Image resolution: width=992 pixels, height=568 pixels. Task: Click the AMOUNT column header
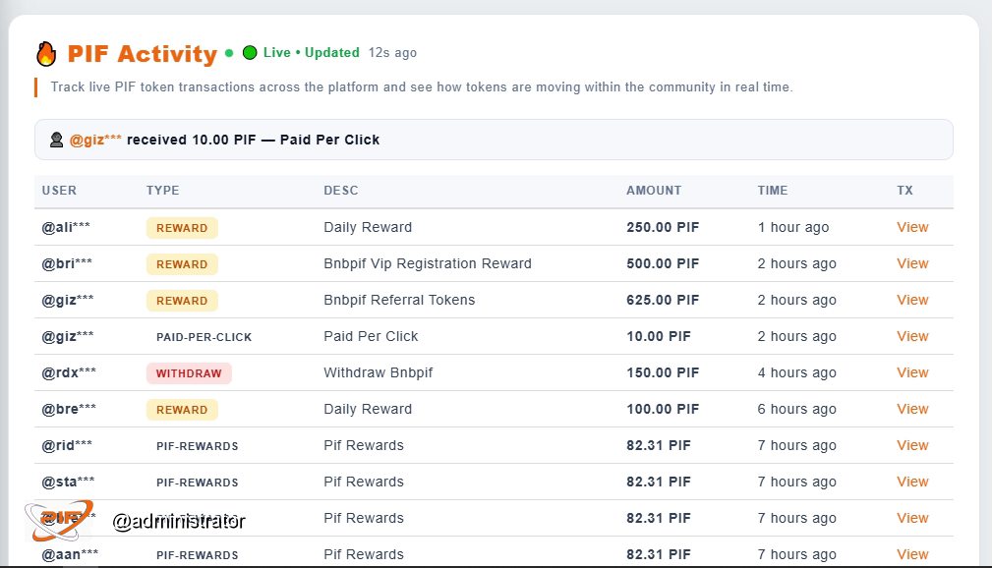[654, 191]
